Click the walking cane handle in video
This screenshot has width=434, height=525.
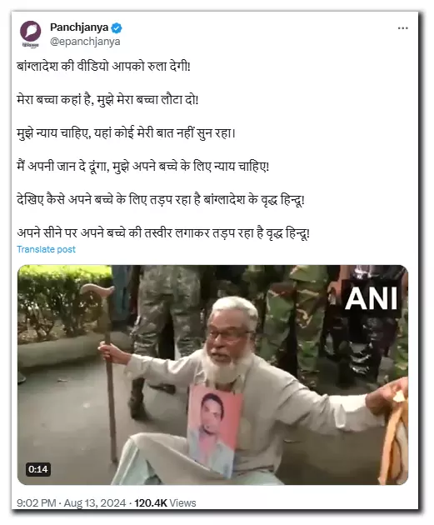[97, 292]
